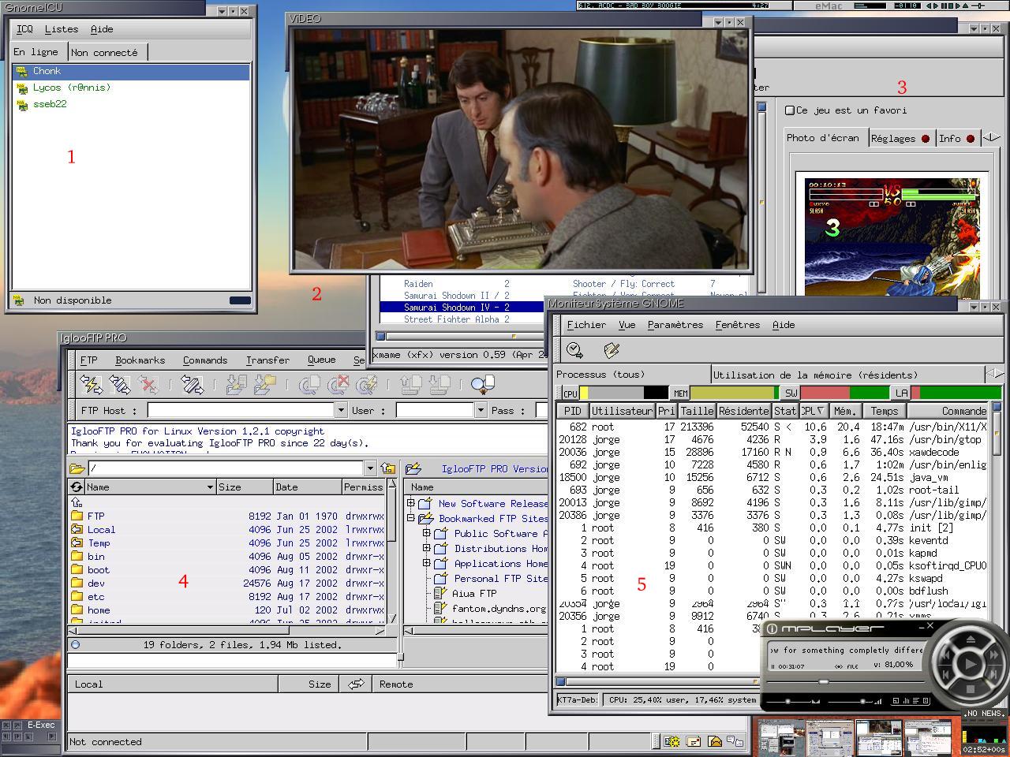Open the ICQ menu in GnomeICU
The image size is (1010, 757).
tap(25, 29)
